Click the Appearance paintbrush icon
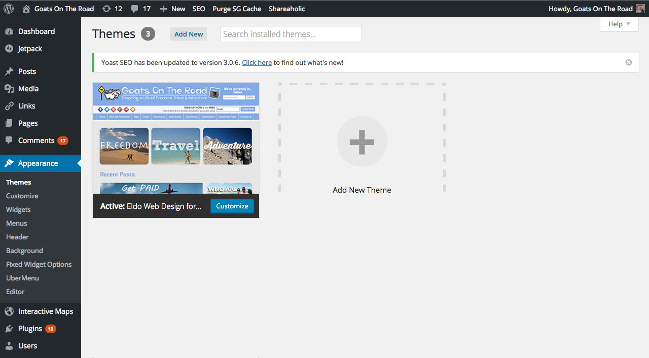Viewport: 649px width, 358px height. coord(9,163)
